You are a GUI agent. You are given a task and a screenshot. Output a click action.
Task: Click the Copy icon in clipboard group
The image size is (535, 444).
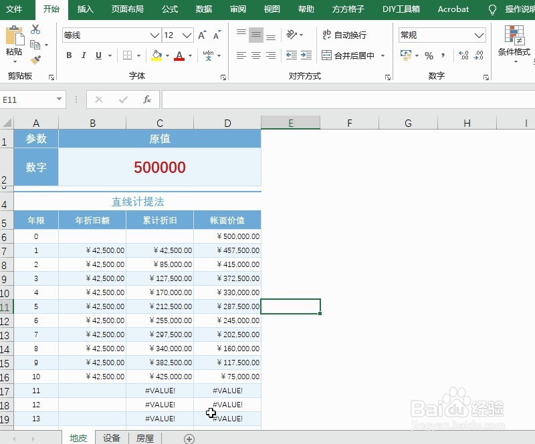click(35, 45)
